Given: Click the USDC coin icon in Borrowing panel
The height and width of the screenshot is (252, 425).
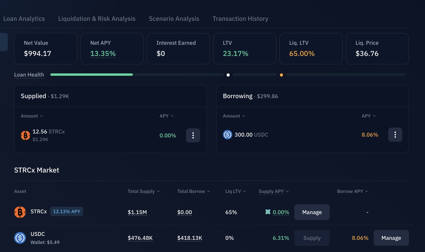Looking at the screenshot, I should point(227,135).
